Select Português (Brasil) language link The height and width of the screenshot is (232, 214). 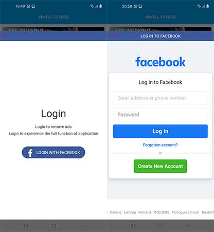coord(185,212)
